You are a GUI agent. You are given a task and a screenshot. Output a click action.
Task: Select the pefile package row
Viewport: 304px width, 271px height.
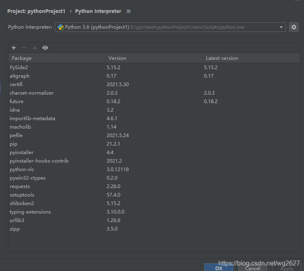154,135
